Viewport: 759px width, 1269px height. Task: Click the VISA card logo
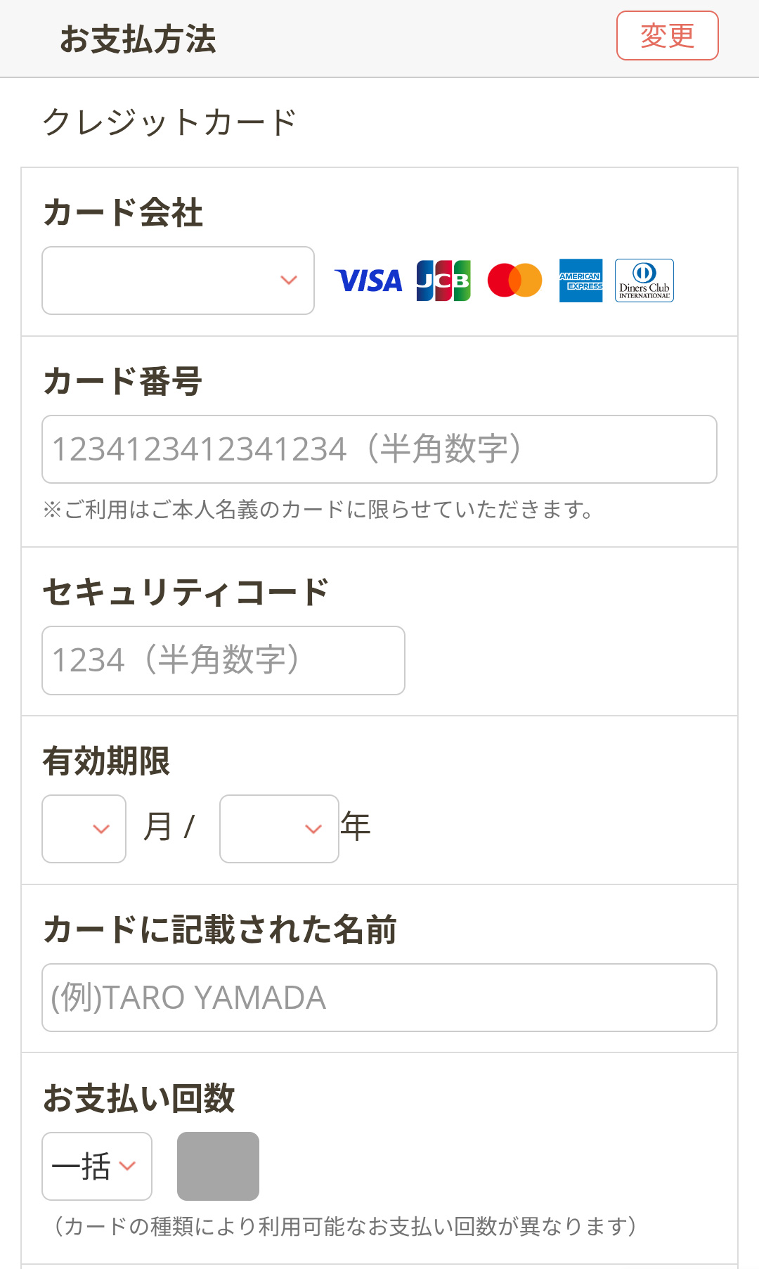[x=368, y=281]
